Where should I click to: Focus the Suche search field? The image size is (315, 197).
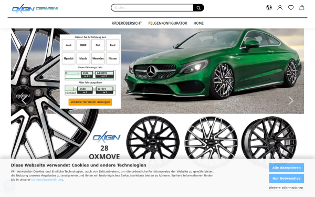[152, 8]
